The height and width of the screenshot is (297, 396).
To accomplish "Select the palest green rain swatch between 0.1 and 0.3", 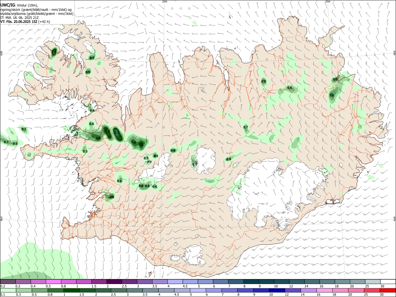I will (8, 290).
